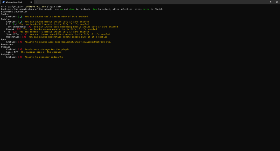Click 'You can invoke speech2text models' text
This screenshot has height=151, width=280.
70,34
